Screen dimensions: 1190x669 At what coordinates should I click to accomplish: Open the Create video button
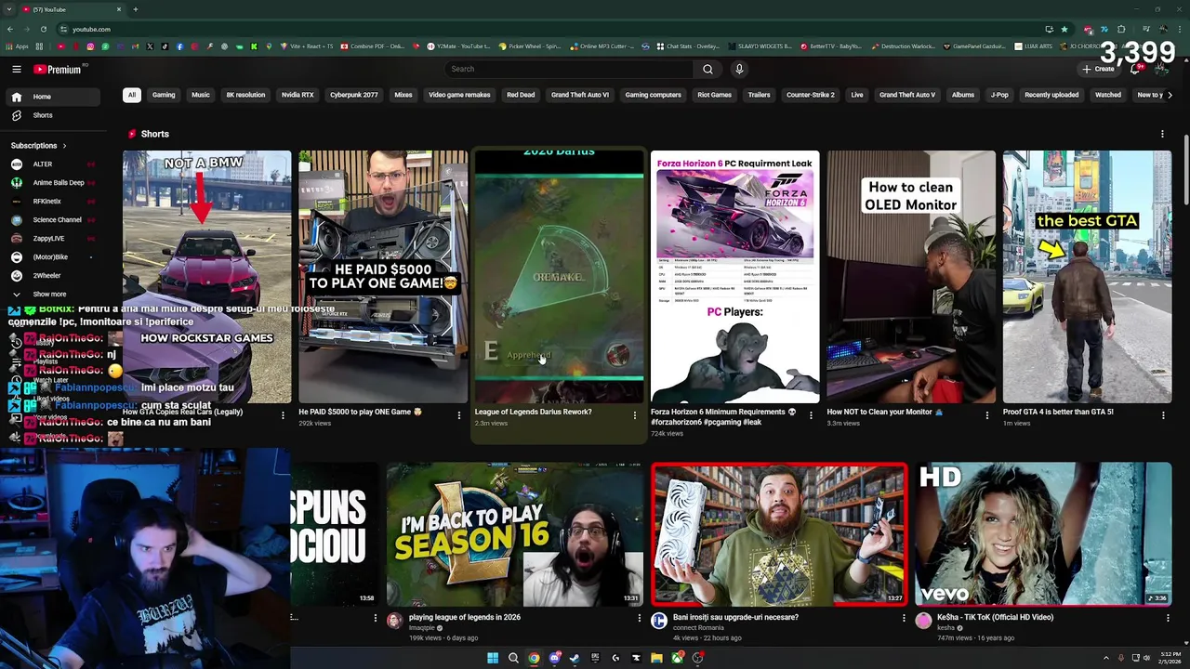[x=1098, y=69]
